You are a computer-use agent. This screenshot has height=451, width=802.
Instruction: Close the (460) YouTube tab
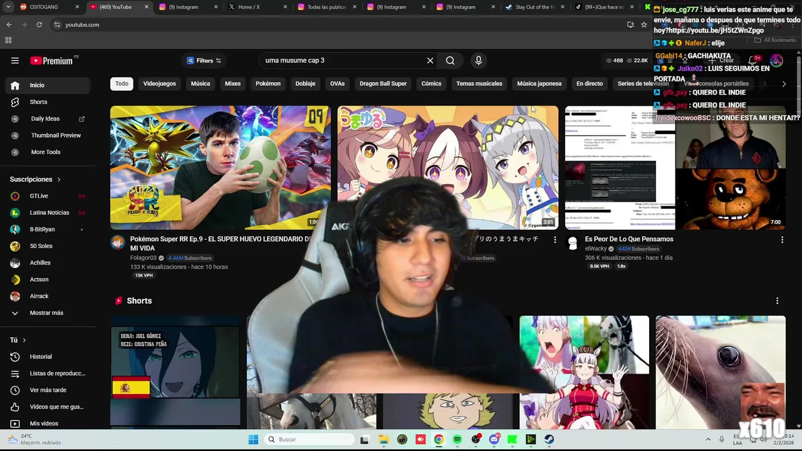pyautogui.click(x=147, y=7)
